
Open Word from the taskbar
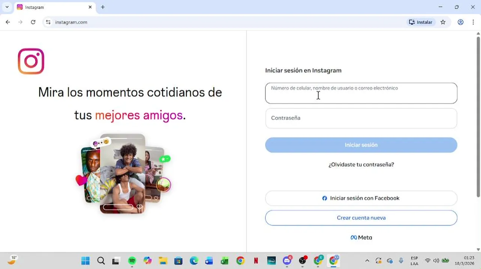[x=209, y=261]
